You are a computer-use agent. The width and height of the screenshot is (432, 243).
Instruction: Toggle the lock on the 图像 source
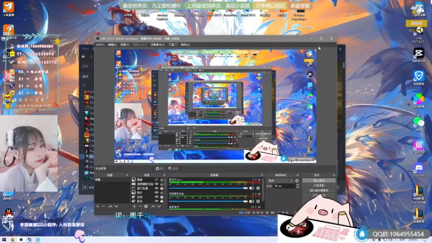[161, 180]
